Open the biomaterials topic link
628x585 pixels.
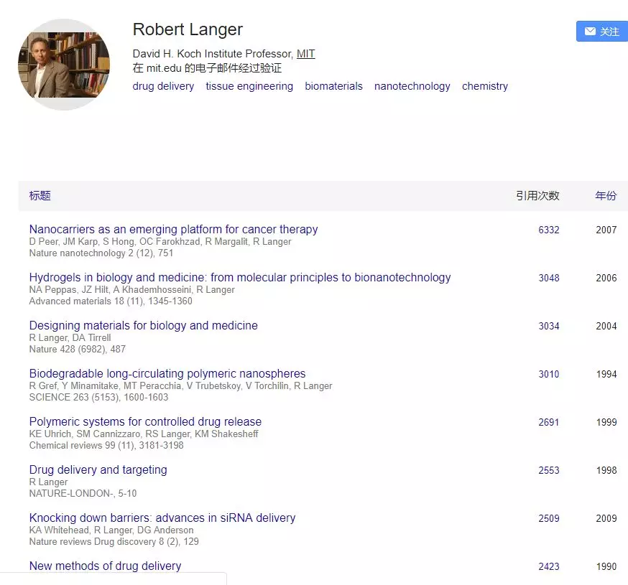pos(333,86)
